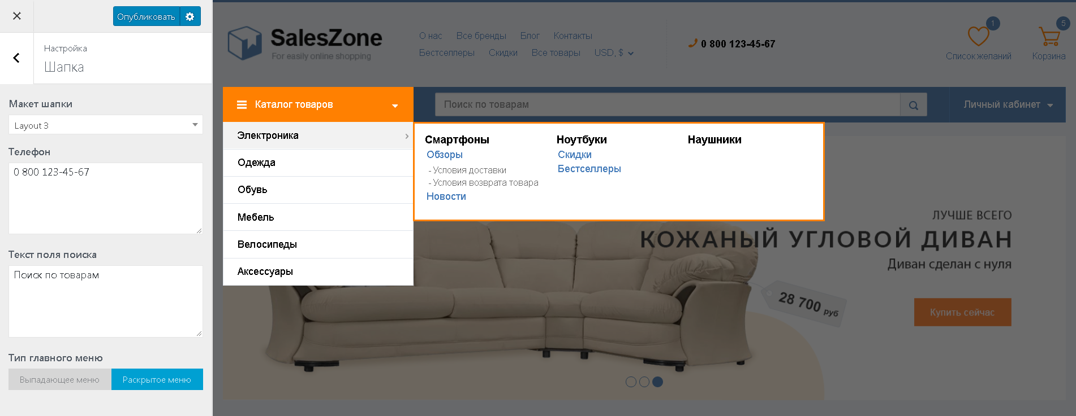
Task: Open the USD, $ currency dropdown
Action: (x=614, y=53)
